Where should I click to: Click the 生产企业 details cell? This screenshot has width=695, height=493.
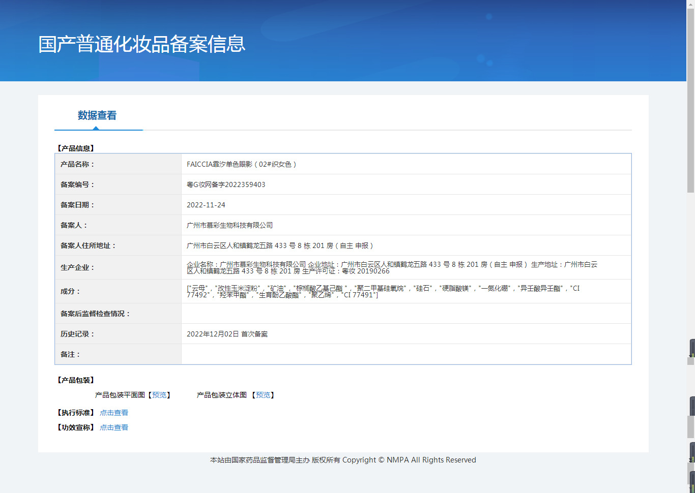[x=406, y=267]
